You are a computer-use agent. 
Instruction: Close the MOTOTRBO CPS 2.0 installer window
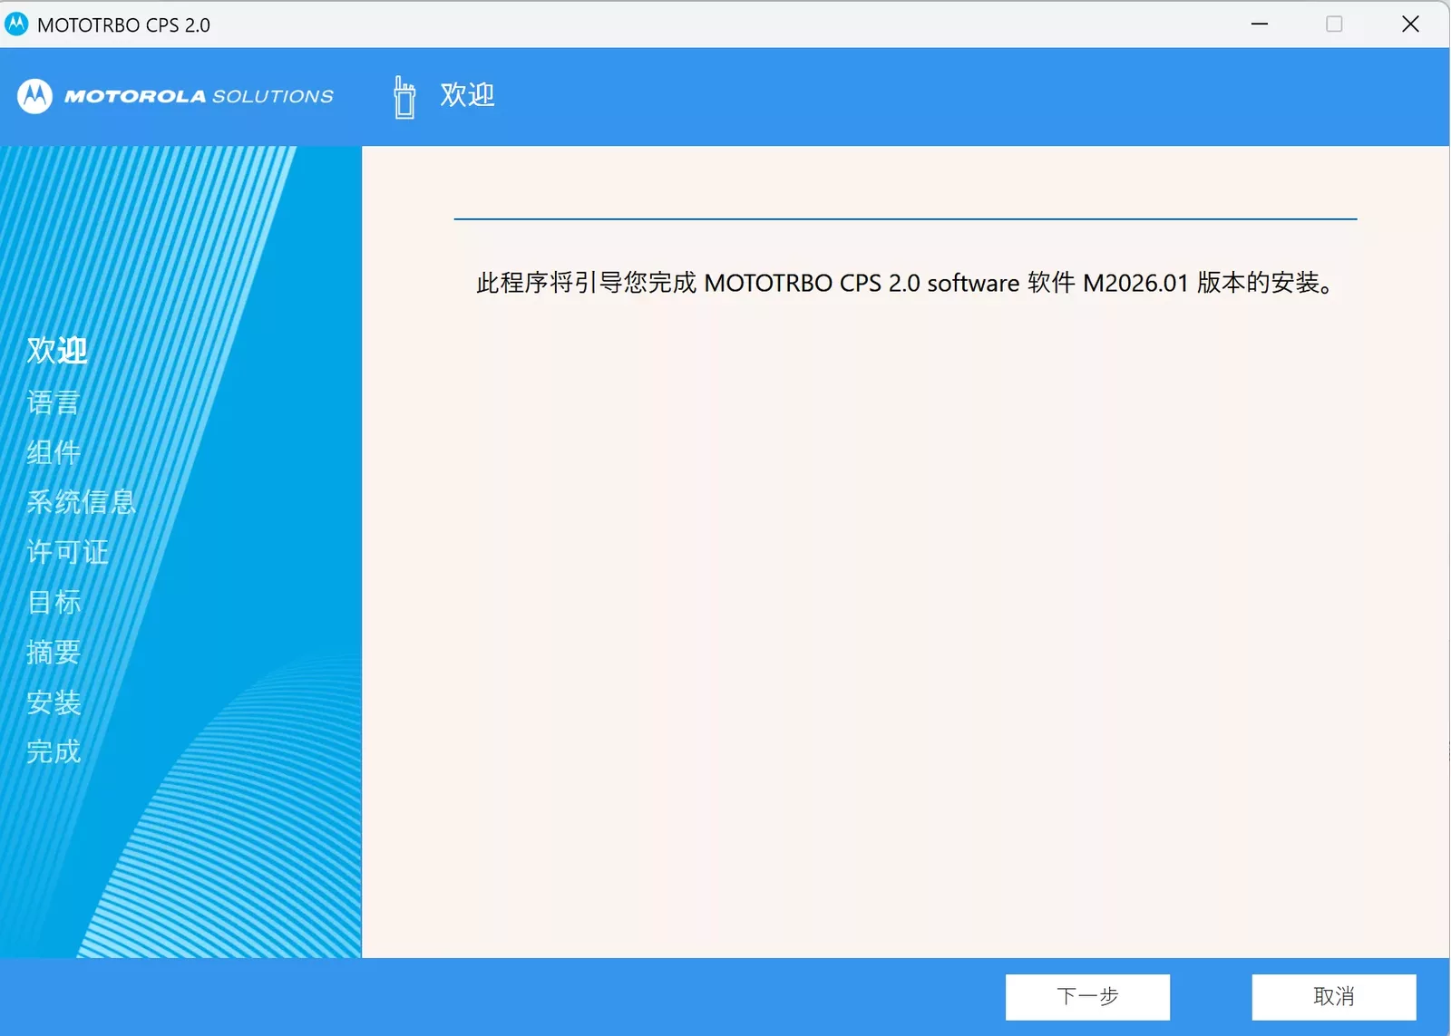pos(1410,24)
